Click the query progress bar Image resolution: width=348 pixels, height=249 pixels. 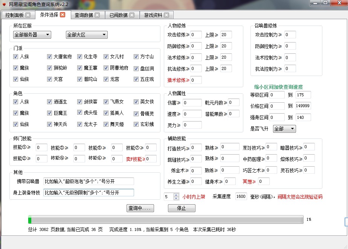[166, 220]
